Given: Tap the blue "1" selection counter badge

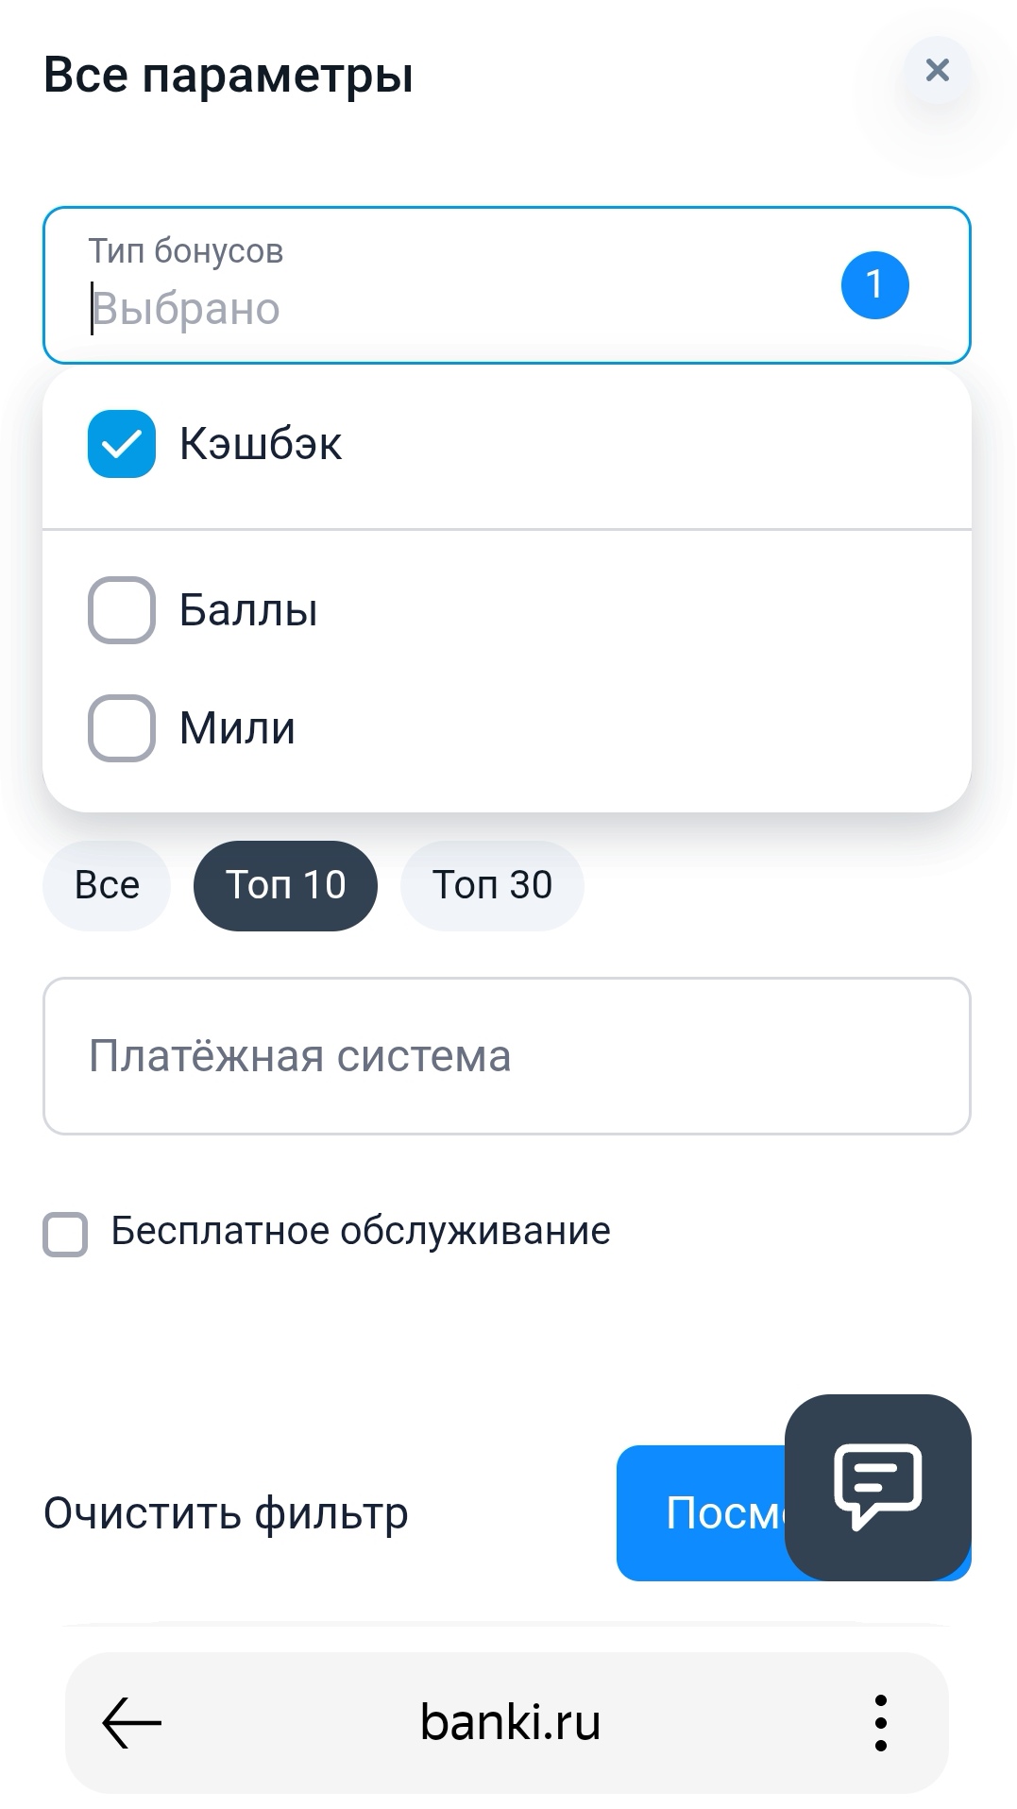Looking at the screenshot, I should click(x=873, y=283).
